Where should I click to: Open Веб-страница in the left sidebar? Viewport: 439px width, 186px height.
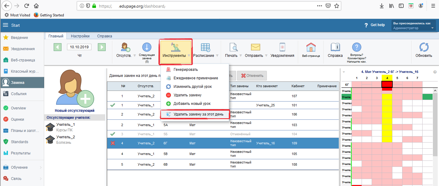tap(22, 60)
